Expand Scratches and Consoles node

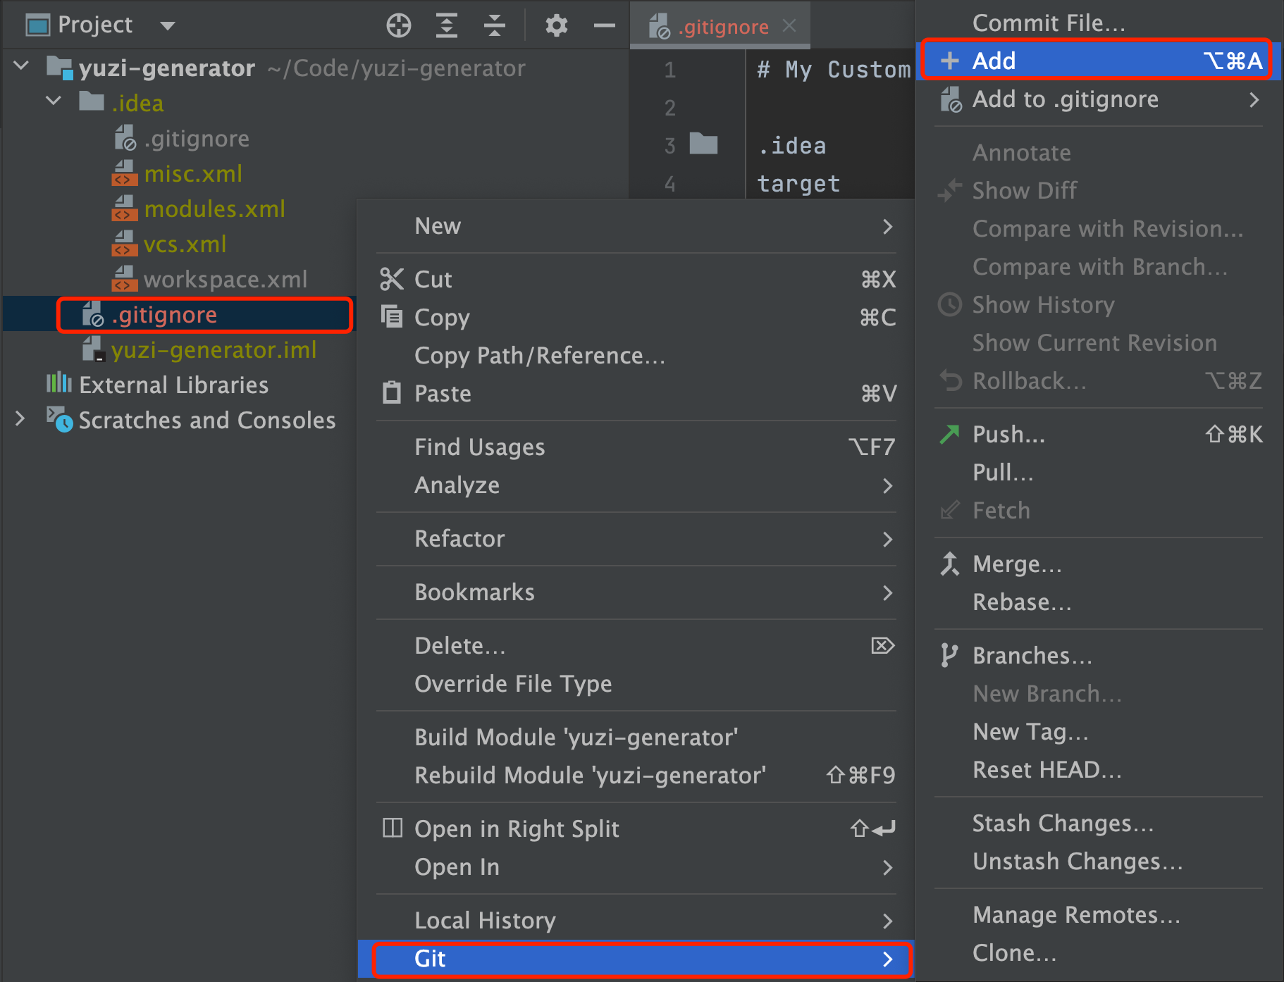20,418
